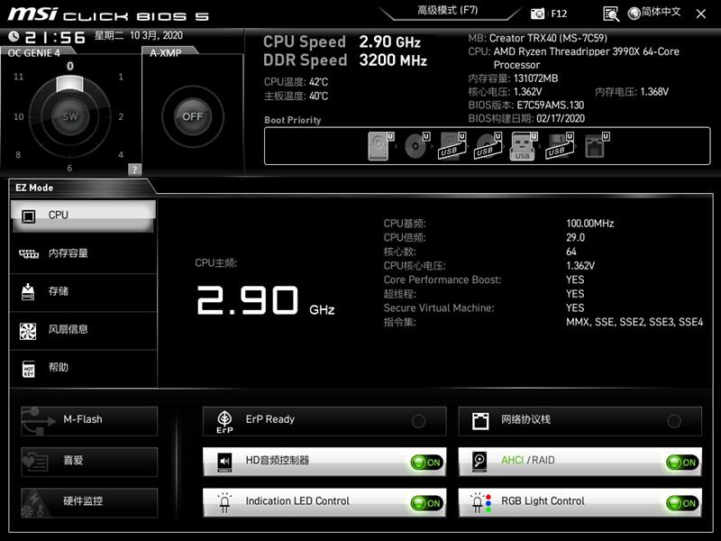Turn the OC GENIE 4 dial
Image resolution: width=721 pixels, height=541 pixels.
(x=68, y=115)
